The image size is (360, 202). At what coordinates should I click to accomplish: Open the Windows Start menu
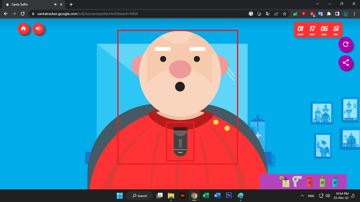tap(120, 196)
